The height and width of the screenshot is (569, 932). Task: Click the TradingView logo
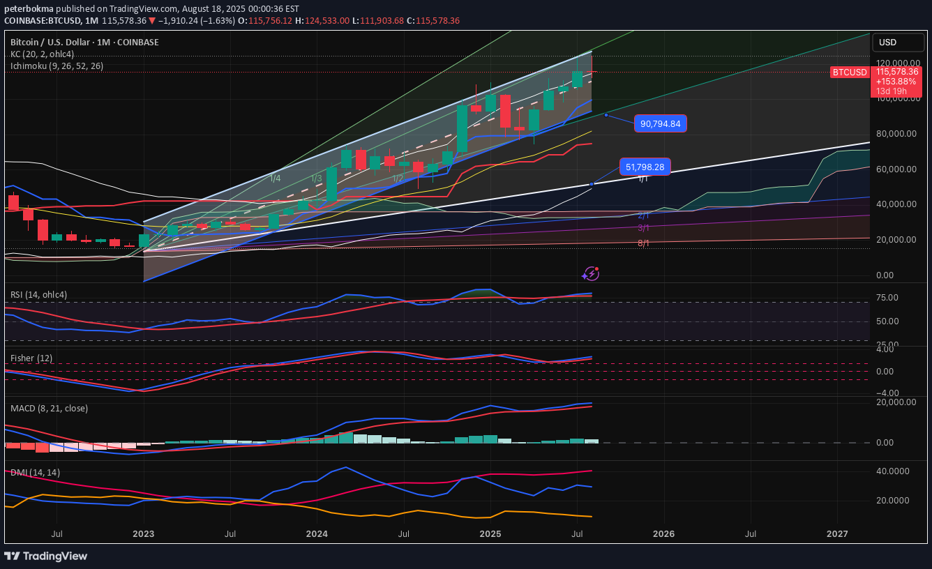tap(46, 556)
